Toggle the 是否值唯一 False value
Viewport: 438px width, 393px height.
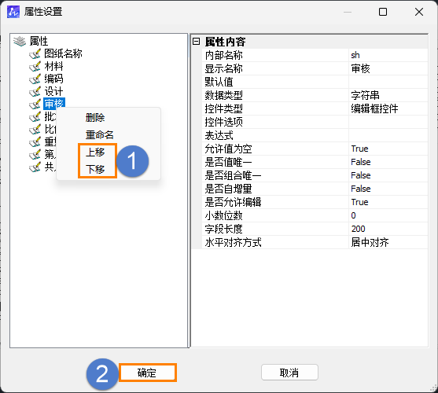388,162
